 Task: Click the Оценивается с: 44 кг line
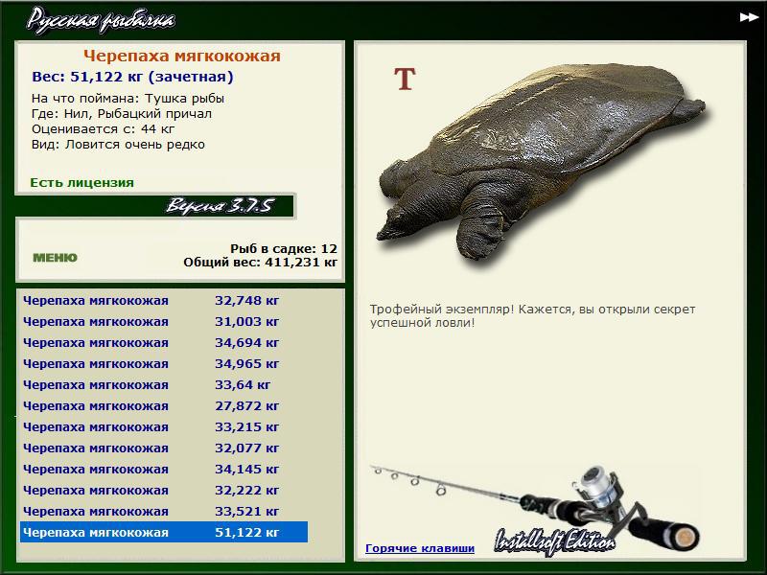pyautogui.click(x=103, y=129)
